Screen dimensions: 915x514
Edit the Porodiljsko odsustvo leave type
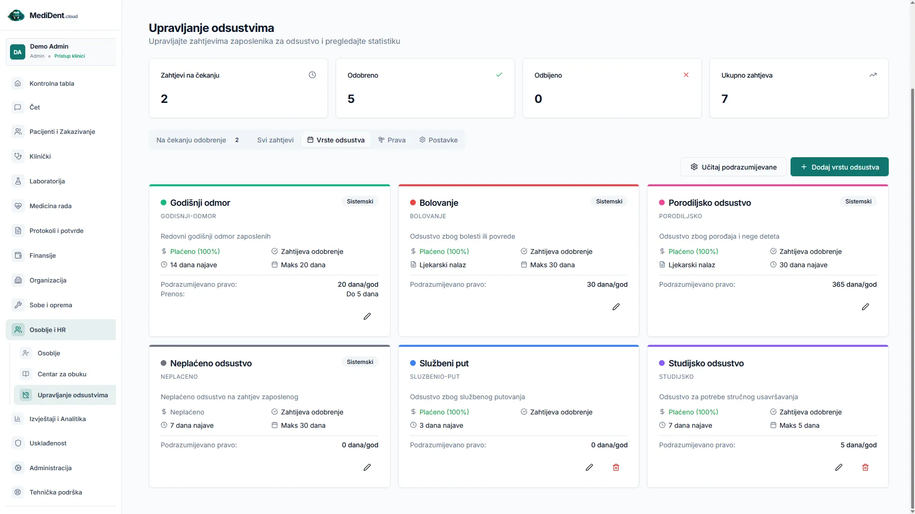coord(865,307)
